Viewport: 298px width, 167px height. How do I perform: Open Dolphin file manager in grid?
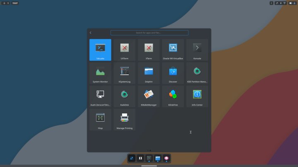149,73
